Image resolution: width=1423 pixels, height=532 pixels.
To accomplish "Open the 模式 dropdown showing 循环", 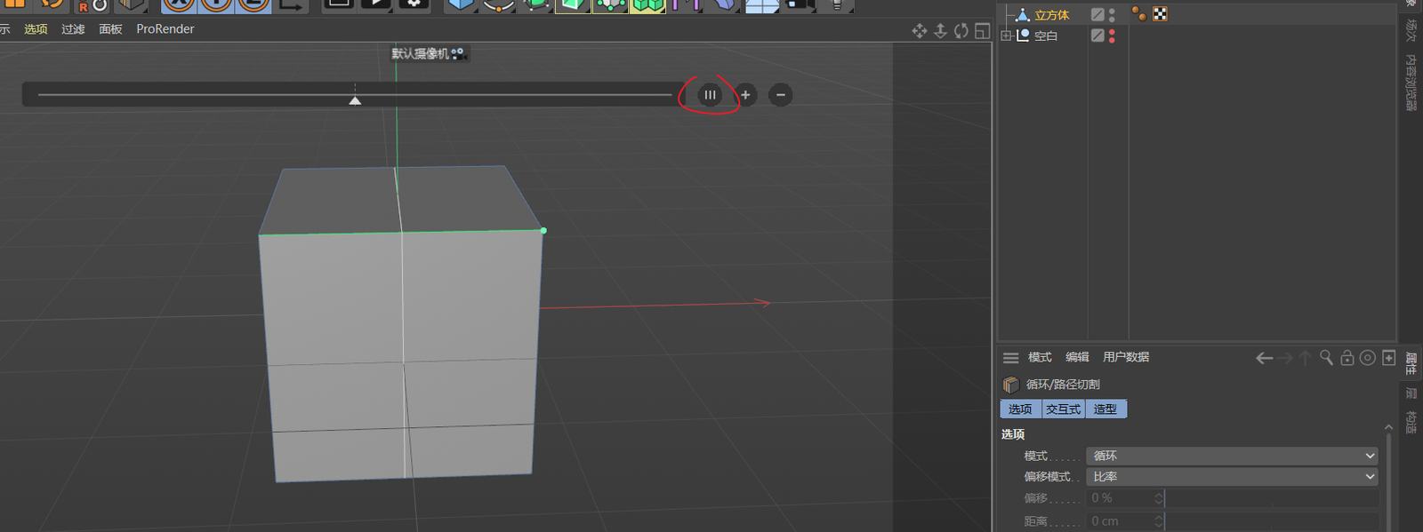I will point(1232,456).
